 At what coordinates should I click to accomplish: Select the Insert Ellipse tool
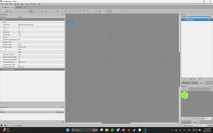[77, 11]
